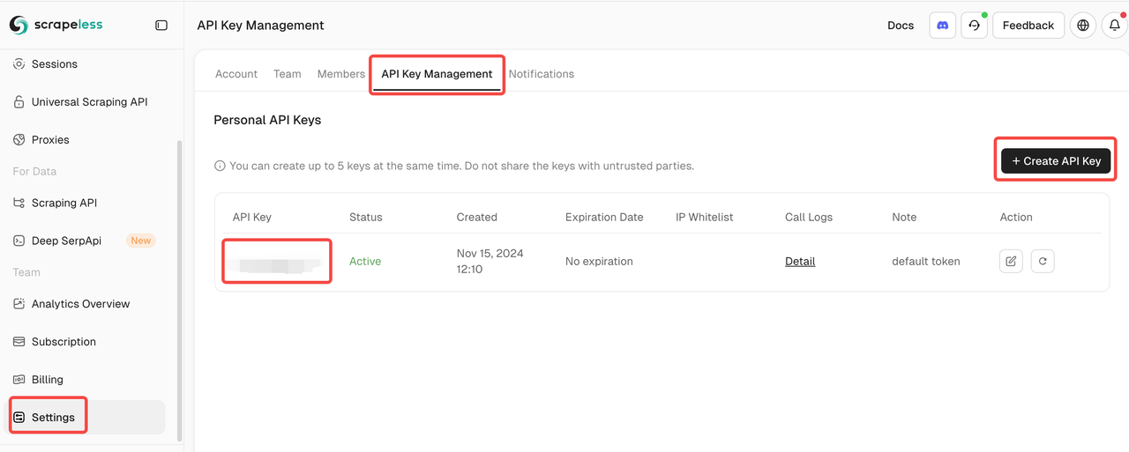Open the Members tab

(340, 74)
